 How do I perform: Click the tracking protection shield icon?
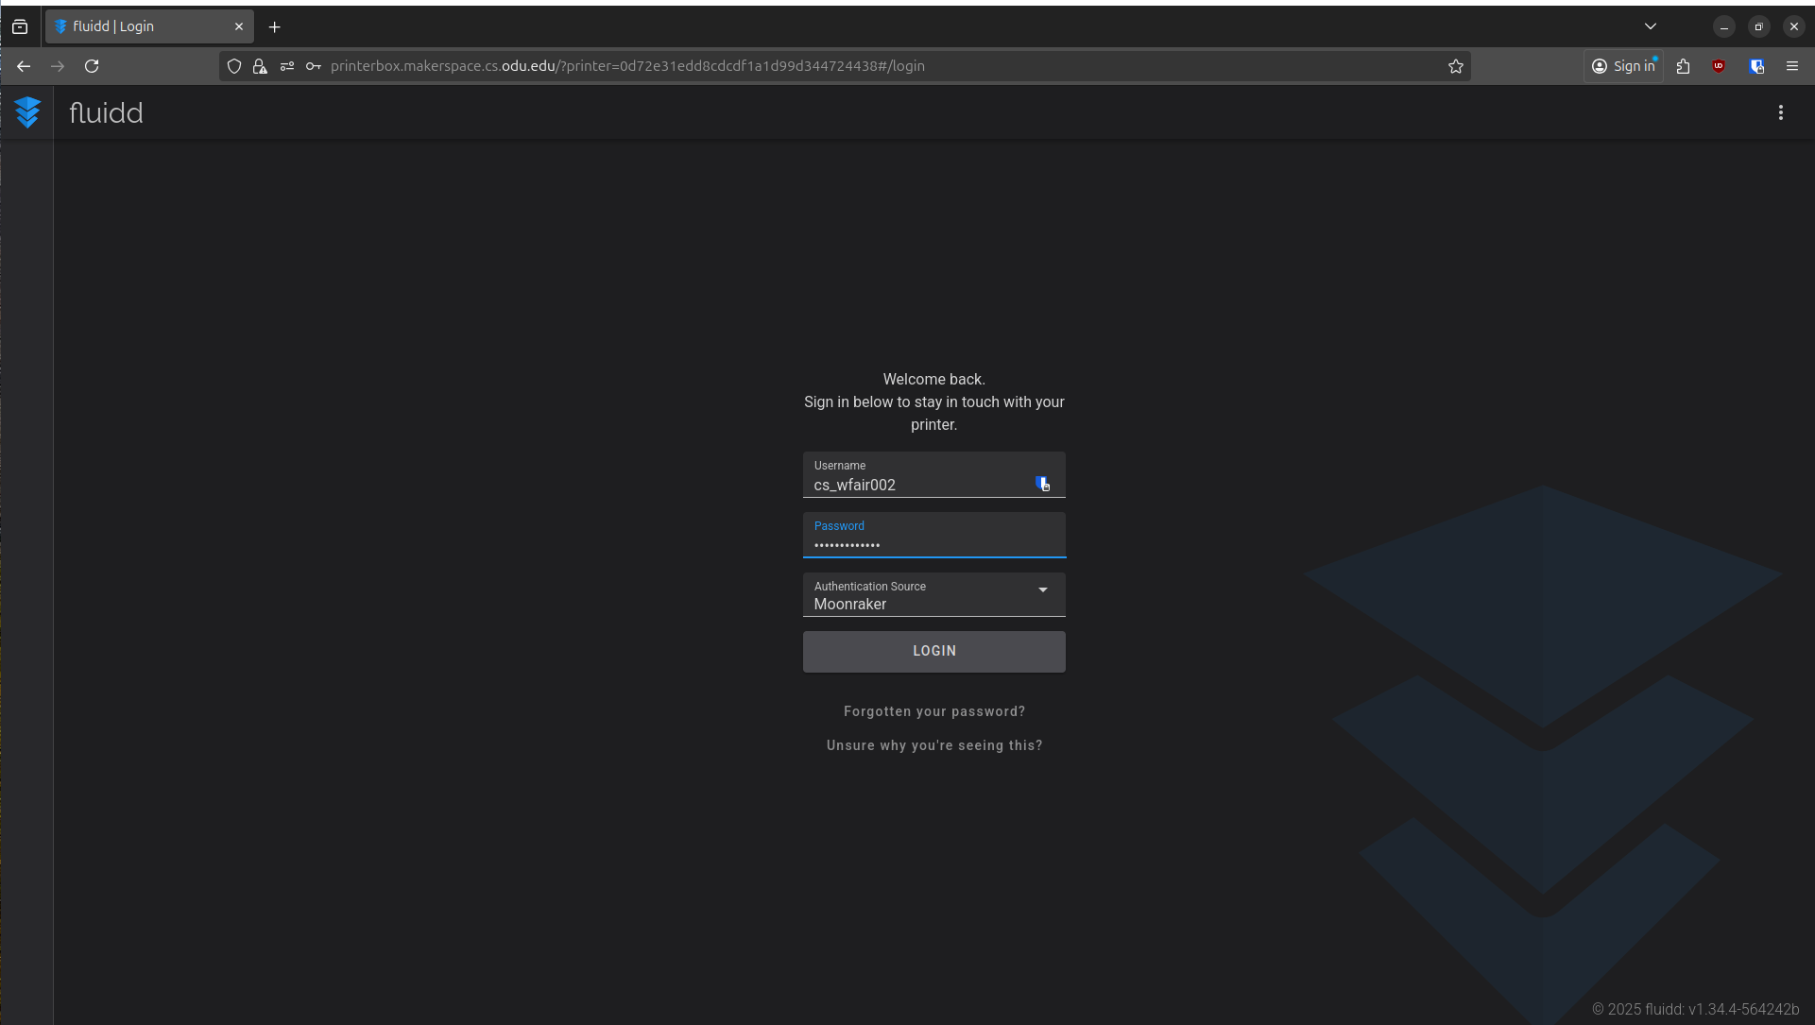[x=234, y=66]
